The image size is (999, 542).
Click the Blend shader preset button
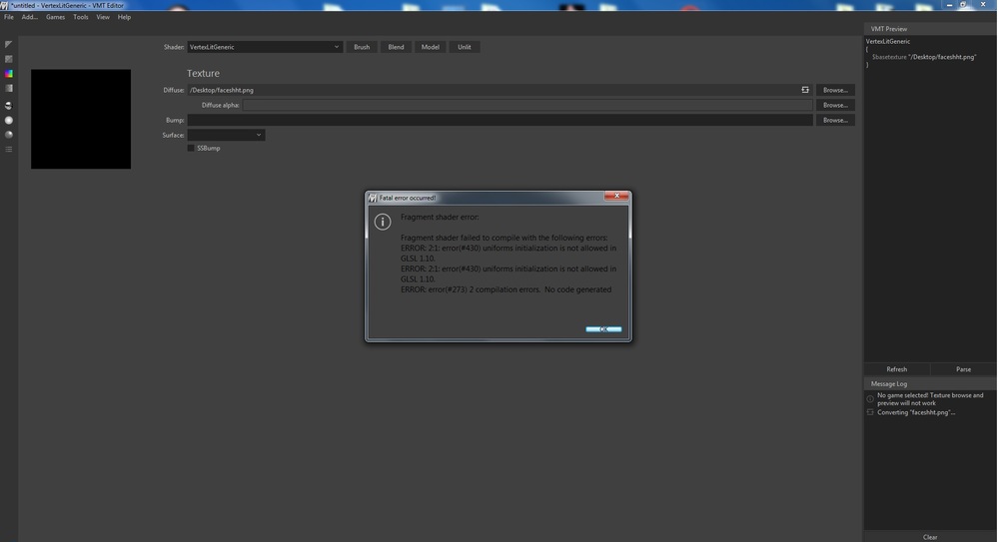[396, 47]
